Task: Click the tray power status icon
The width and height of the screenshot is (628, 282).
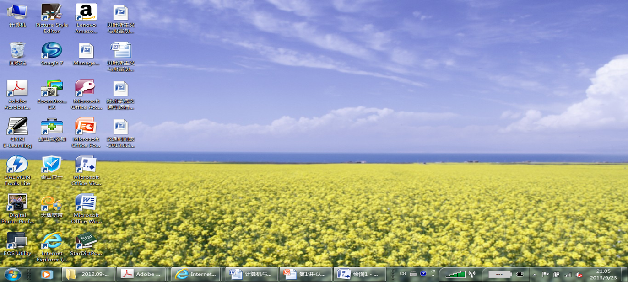Action: [557, 275]
